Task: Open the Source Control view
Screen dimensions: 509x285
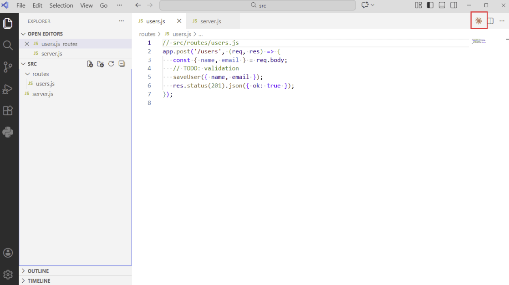Action: pyautogui.click(x=8, y=67)
